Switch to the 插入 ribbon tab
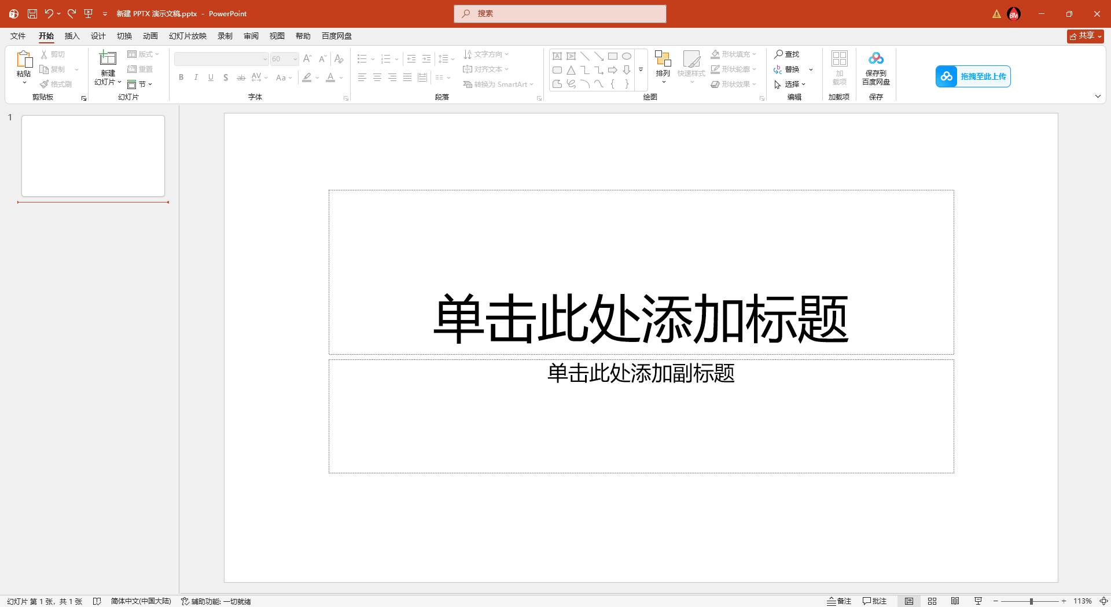 72,36
